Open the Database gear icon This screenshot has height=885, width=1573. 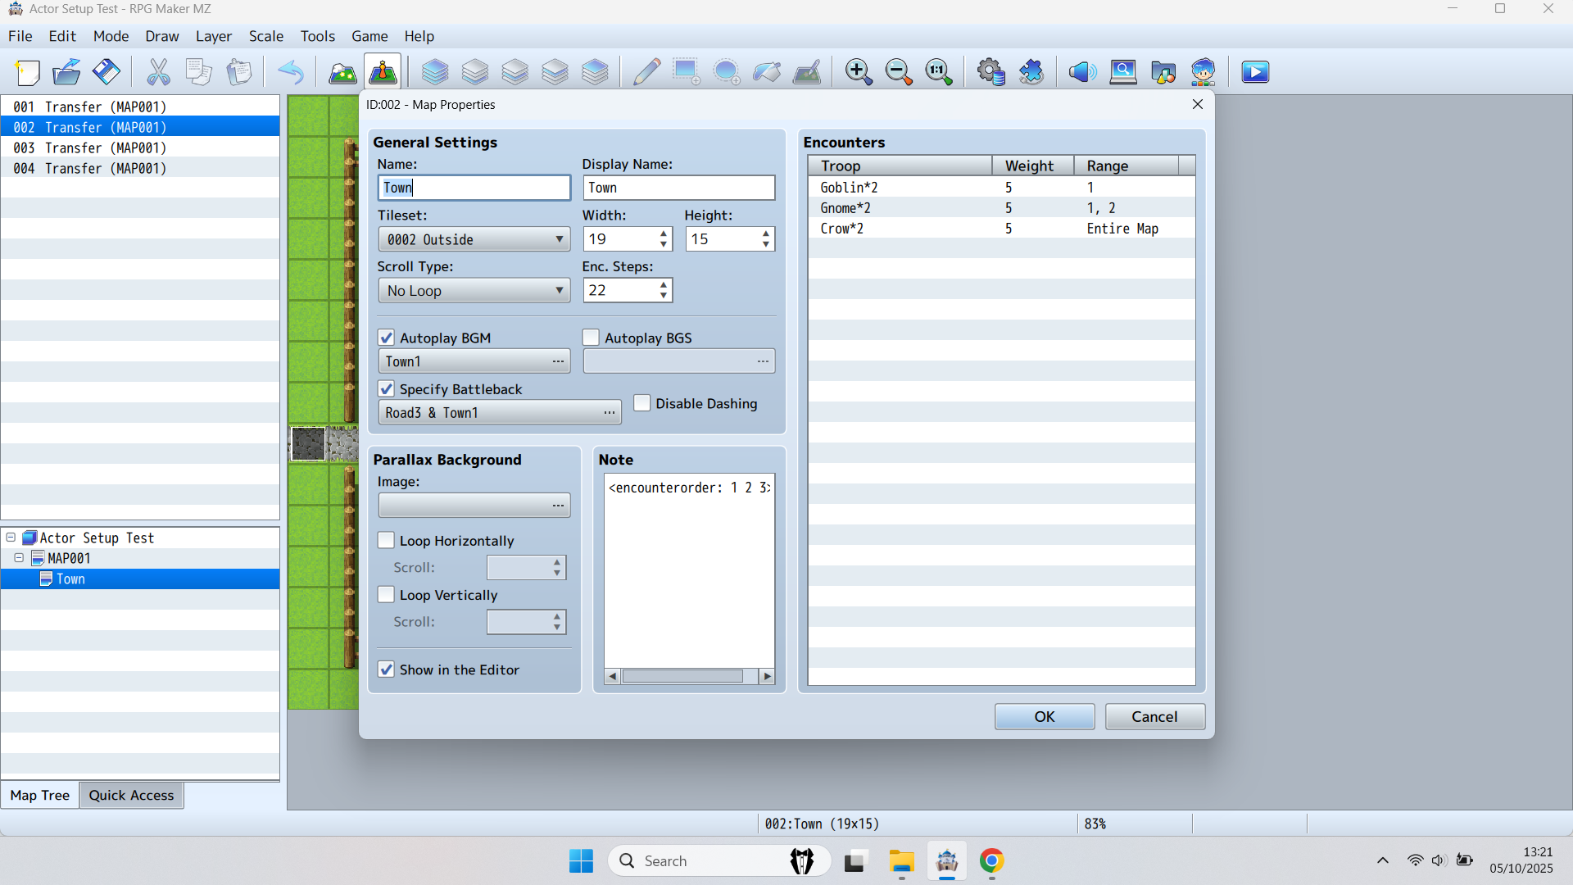[991, 72]
